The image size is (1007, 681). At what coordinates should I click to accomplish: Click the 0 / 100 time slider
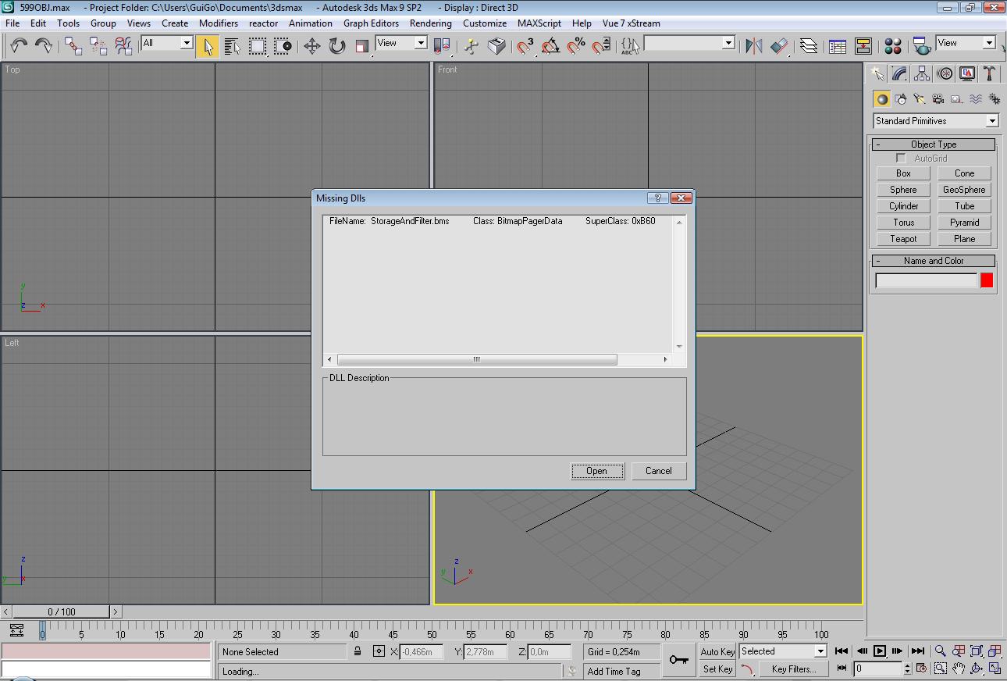point(62,612)
